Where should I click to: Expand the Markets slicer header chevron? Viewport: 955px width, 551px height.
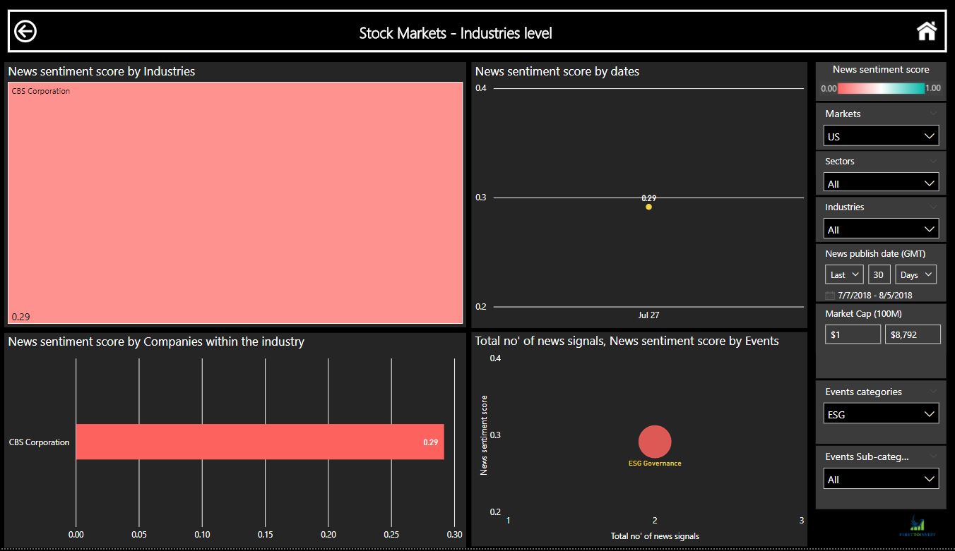(934, 114)
